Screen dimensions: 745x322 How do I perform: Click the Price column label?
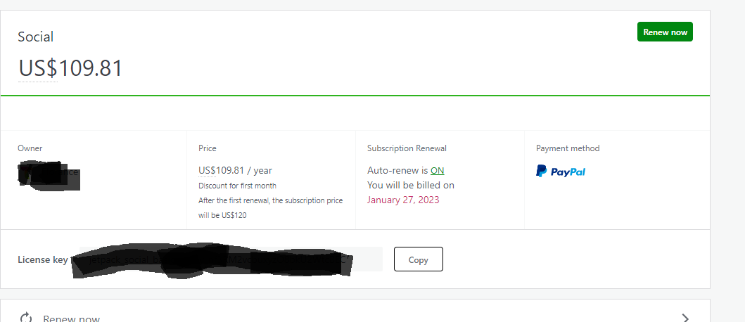tap(207, 148)
